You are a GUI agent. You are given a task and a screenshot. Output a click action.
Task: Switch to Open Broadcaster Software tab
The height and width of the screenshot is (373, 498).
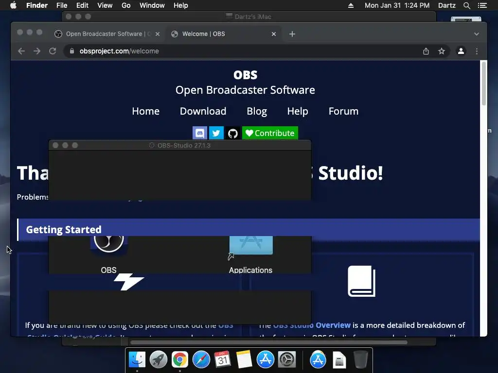point(107,34)
